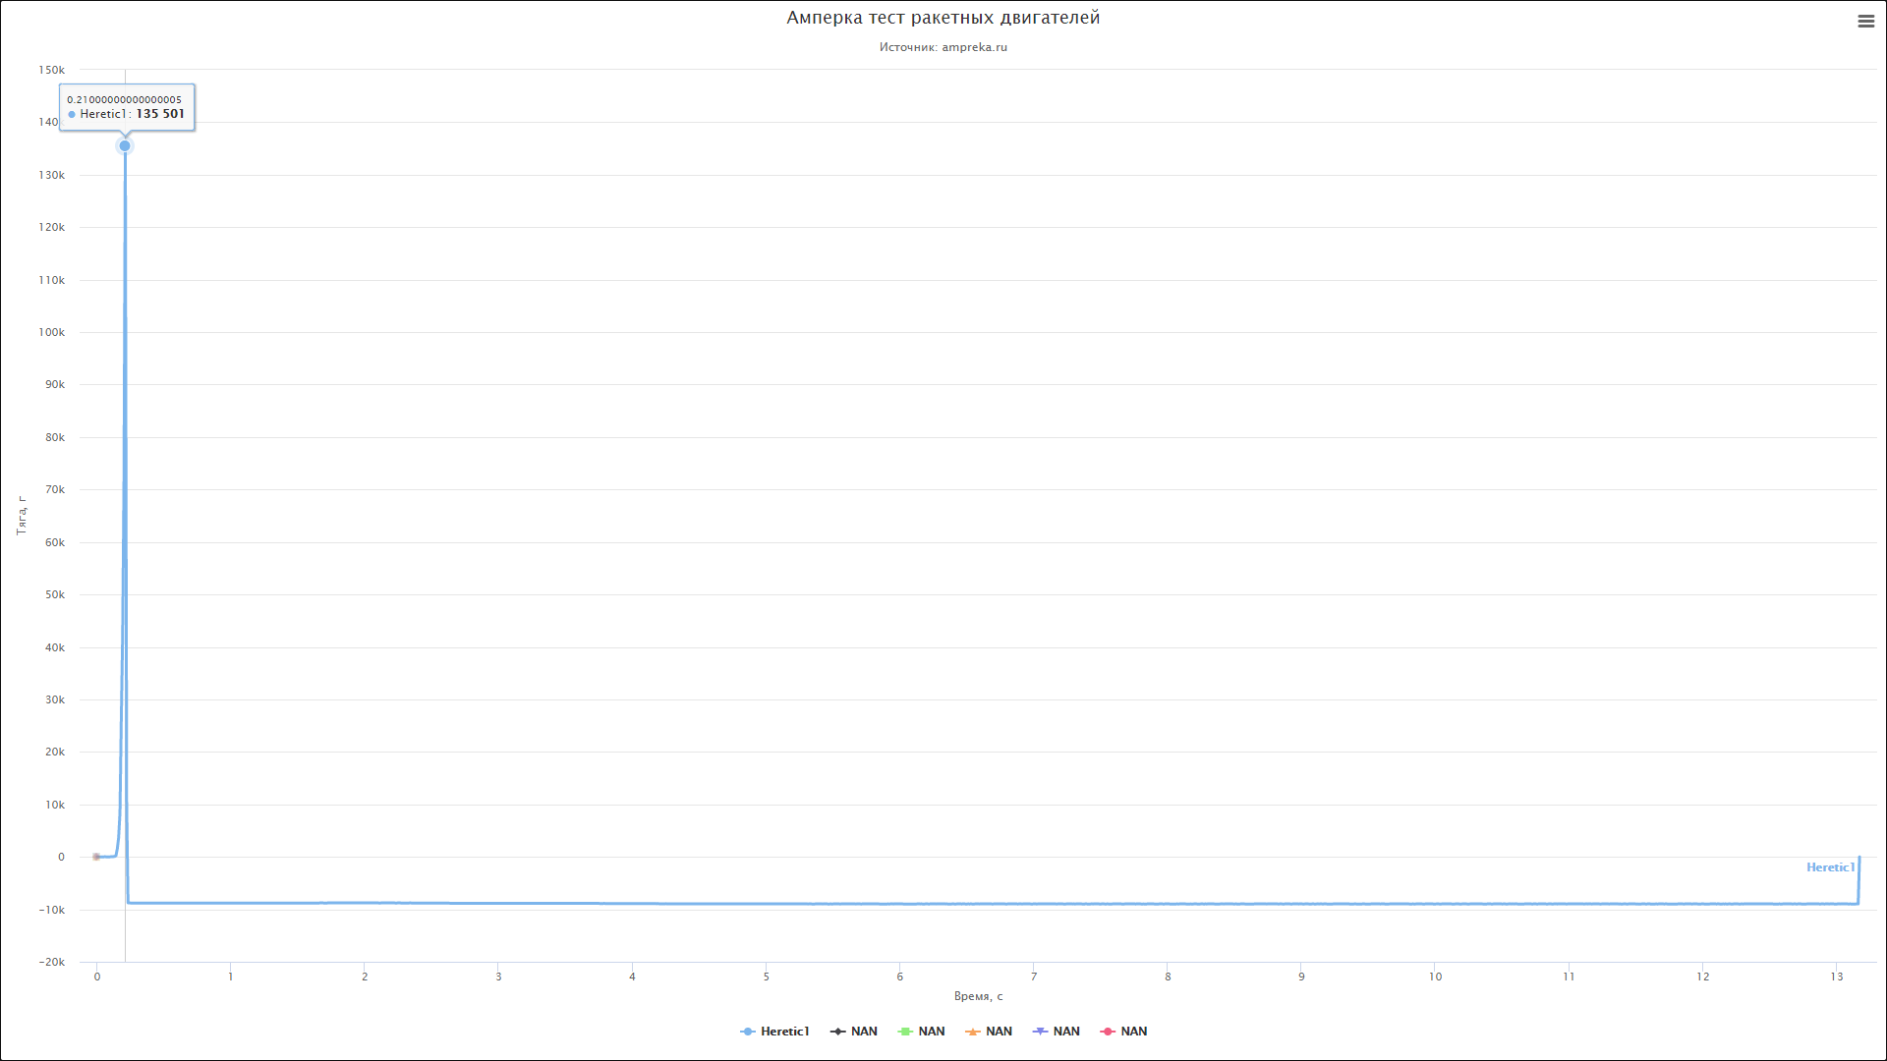The image size is (1887, 1061).
Task: Click the ampreka.ru source subtitle
Action: click(943, 47)
